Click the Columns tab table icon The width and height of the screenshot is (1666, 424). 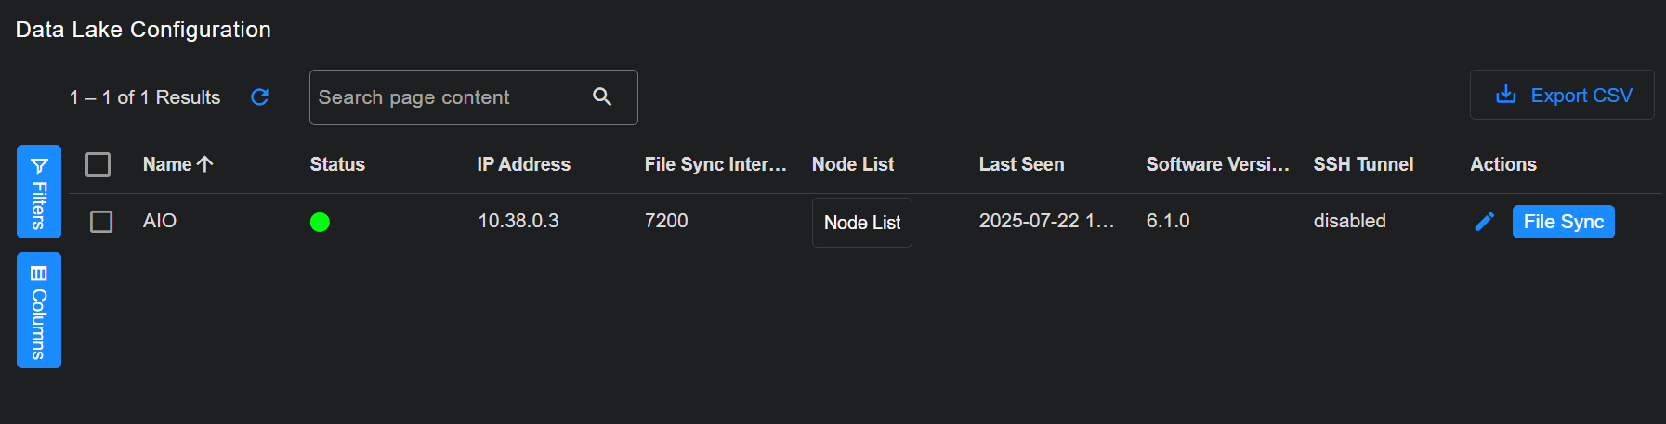[39, 274]
